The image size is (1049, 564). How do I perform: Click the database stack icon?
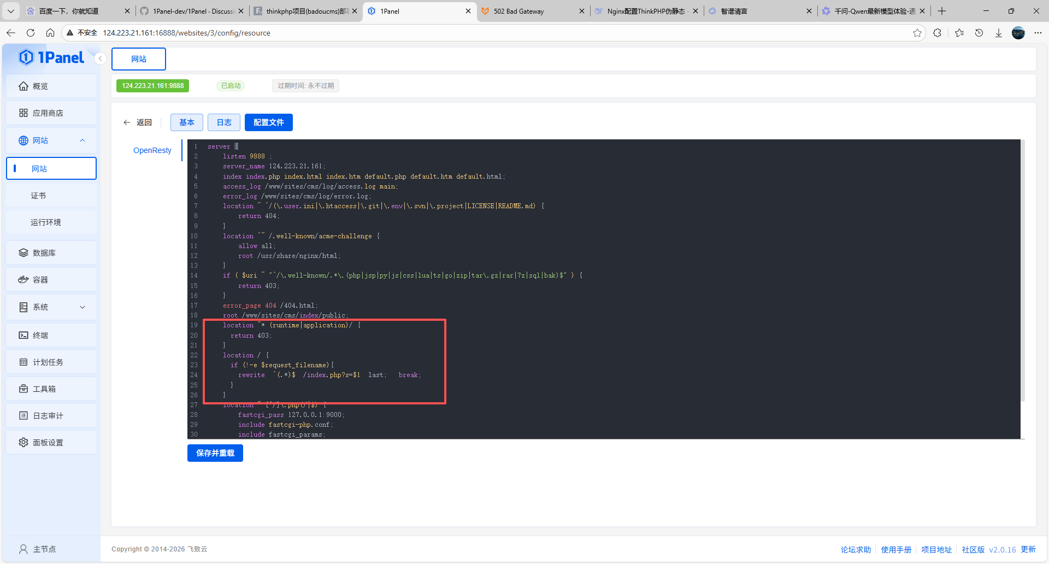[23, 253]
